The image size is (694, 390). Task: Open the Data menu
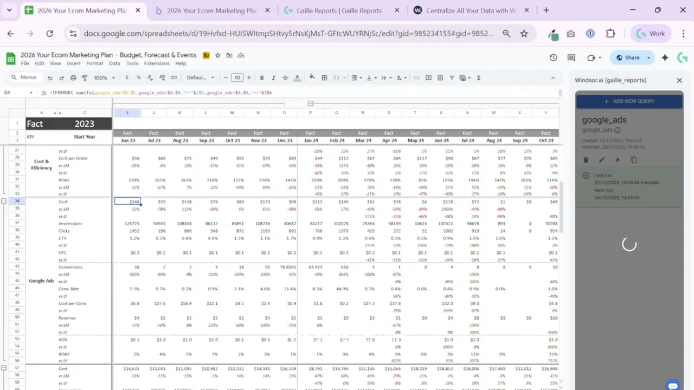click(114, 63)
